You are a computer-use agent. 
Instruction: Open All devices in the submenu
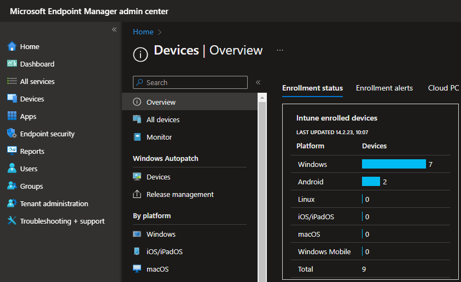[x=162, y=119]
